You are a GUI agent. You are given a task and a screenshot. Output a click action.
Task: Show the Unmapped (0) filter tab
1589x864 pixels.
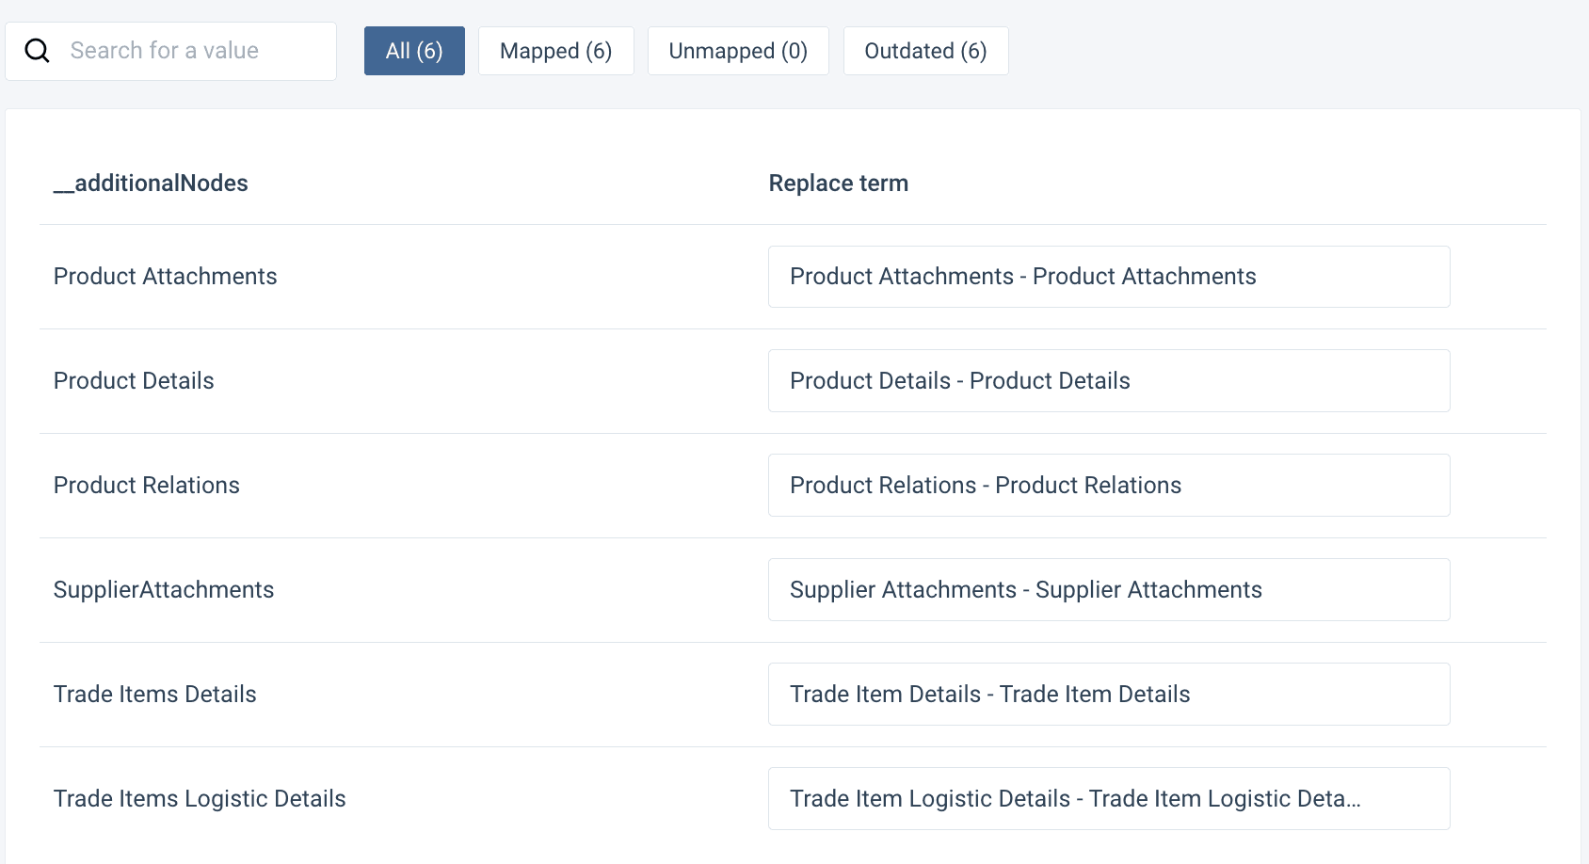tap(738, 51)
